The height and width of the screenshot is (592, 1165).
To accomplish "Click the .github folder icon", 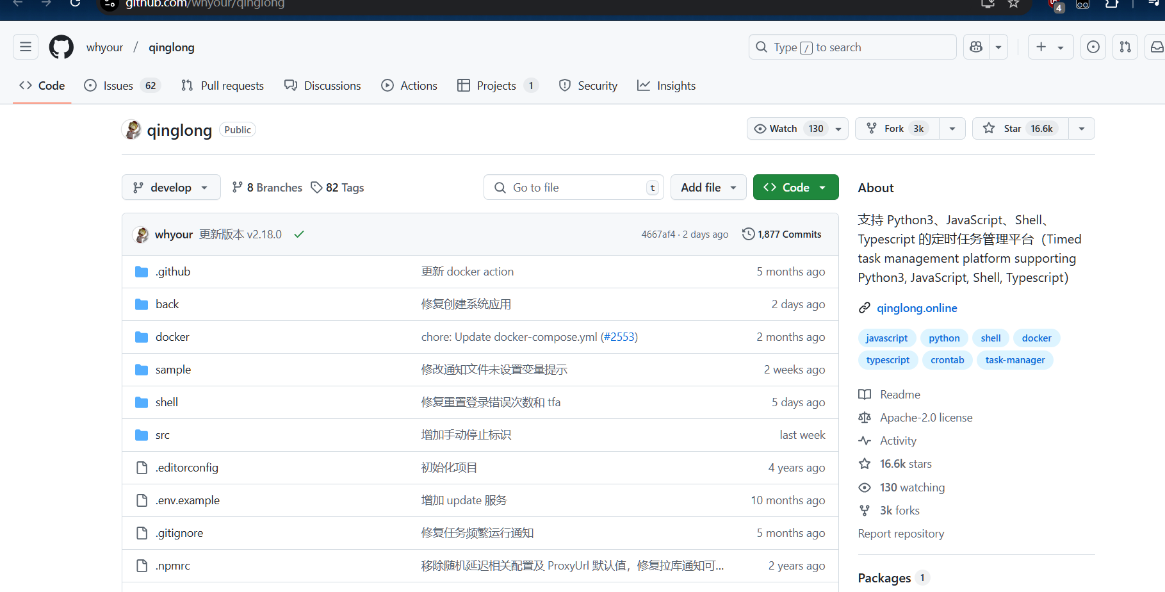I will [x=142, y=272].
